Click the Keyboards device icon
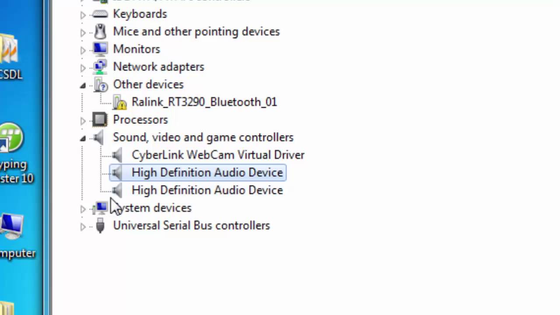This screenshot has height=315, width=560. tap(100, 14)
